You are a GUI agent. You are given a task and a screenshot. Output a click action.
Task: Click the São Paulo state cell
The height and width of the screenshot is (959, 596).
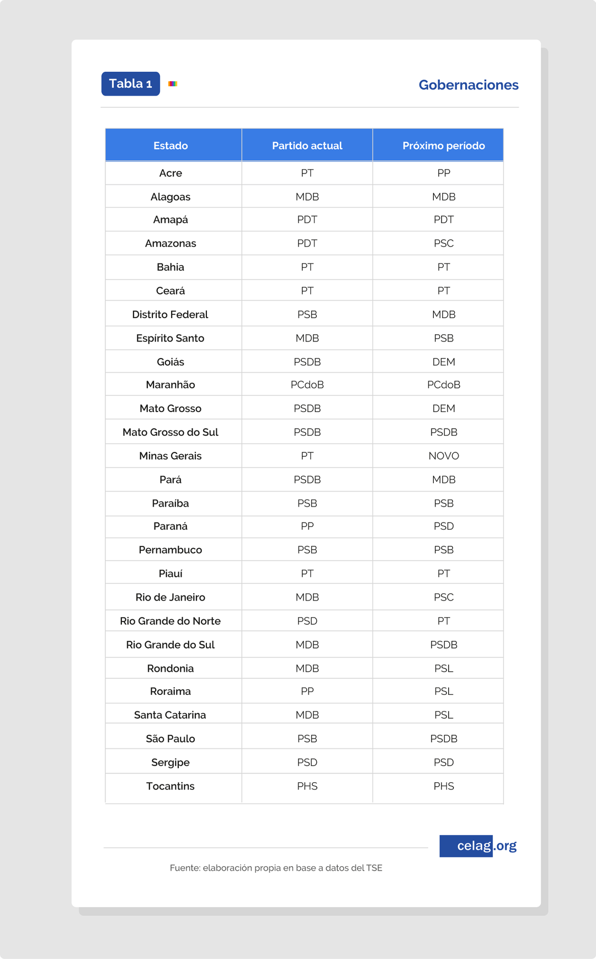[x=171, y=739]
